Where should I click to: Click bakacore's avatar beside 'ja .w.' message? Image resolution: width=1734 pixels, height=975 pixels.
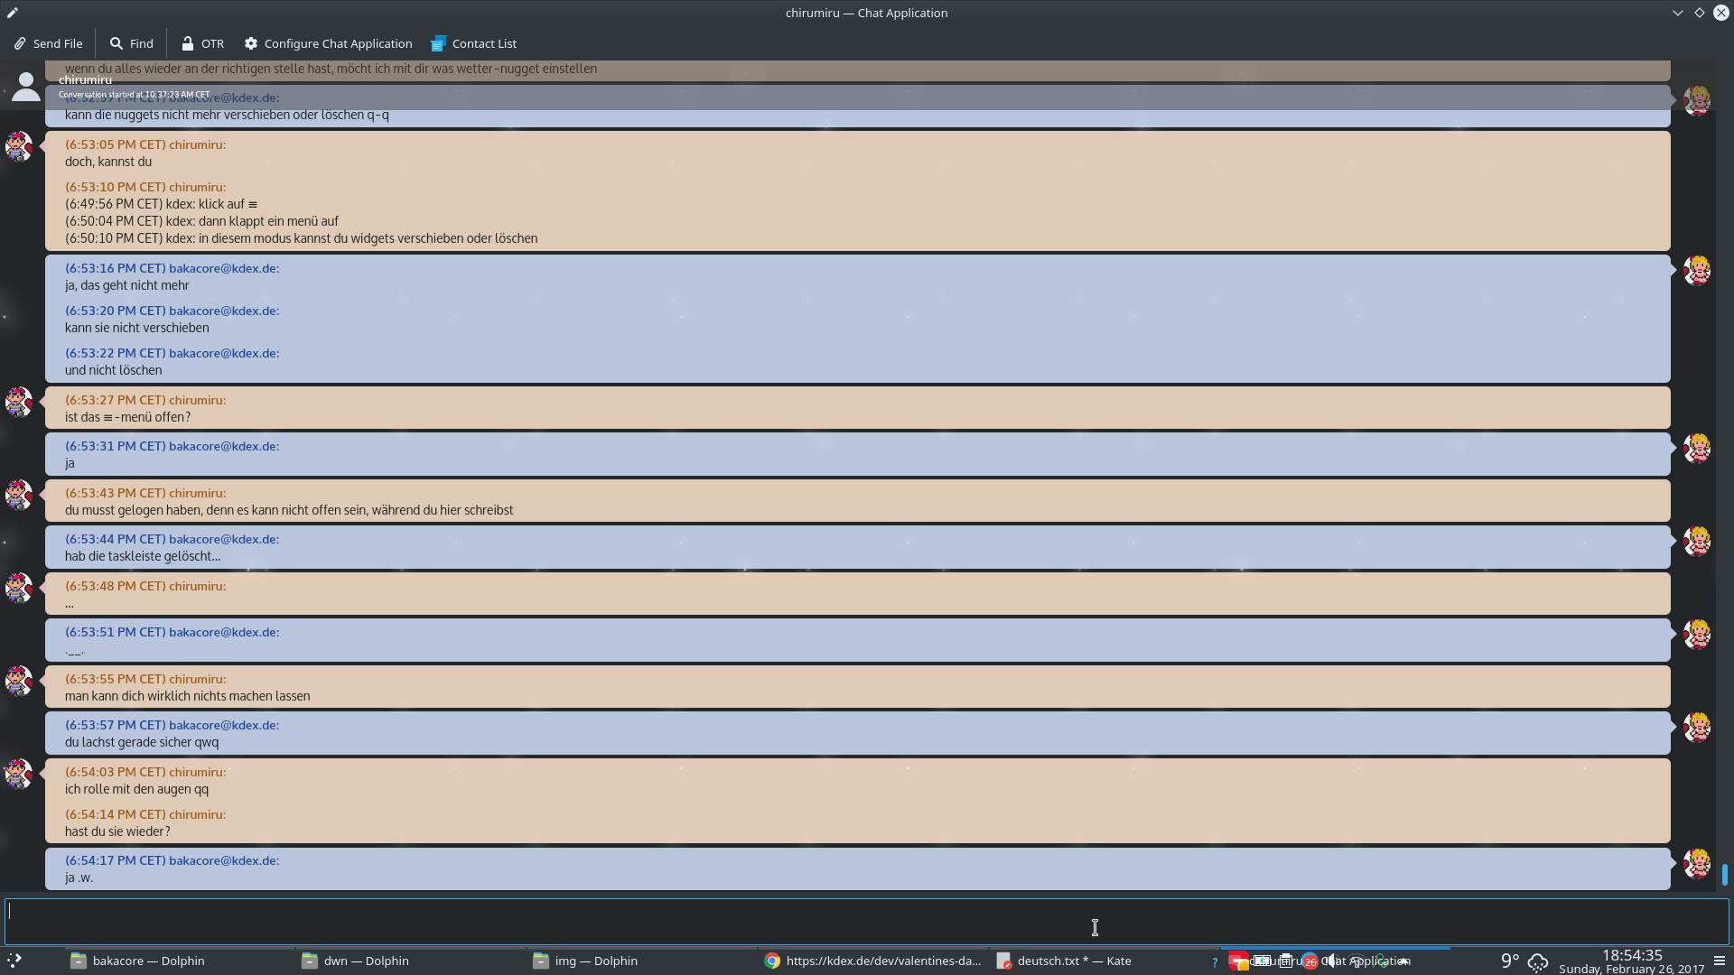pyautogui.click(x=1697, y=862)
